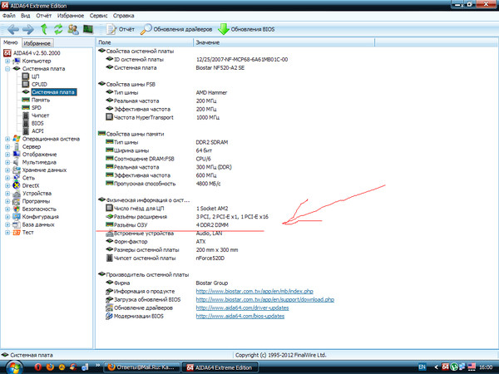Click the Поле column header
This screenshot has width=499, height=374.
pyautogui.click(x=145, y=42)
